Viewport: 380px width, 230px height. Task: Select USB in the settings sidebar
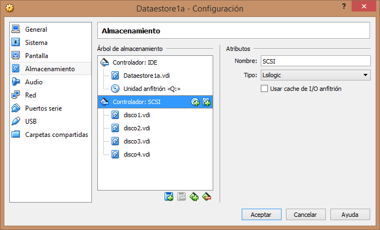point(32,122)
